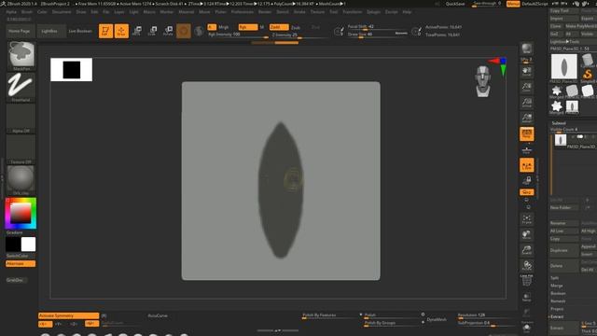This screenshot has height=336, width=597.
Task: Pick a color in the color picker square
Action: 21,213
